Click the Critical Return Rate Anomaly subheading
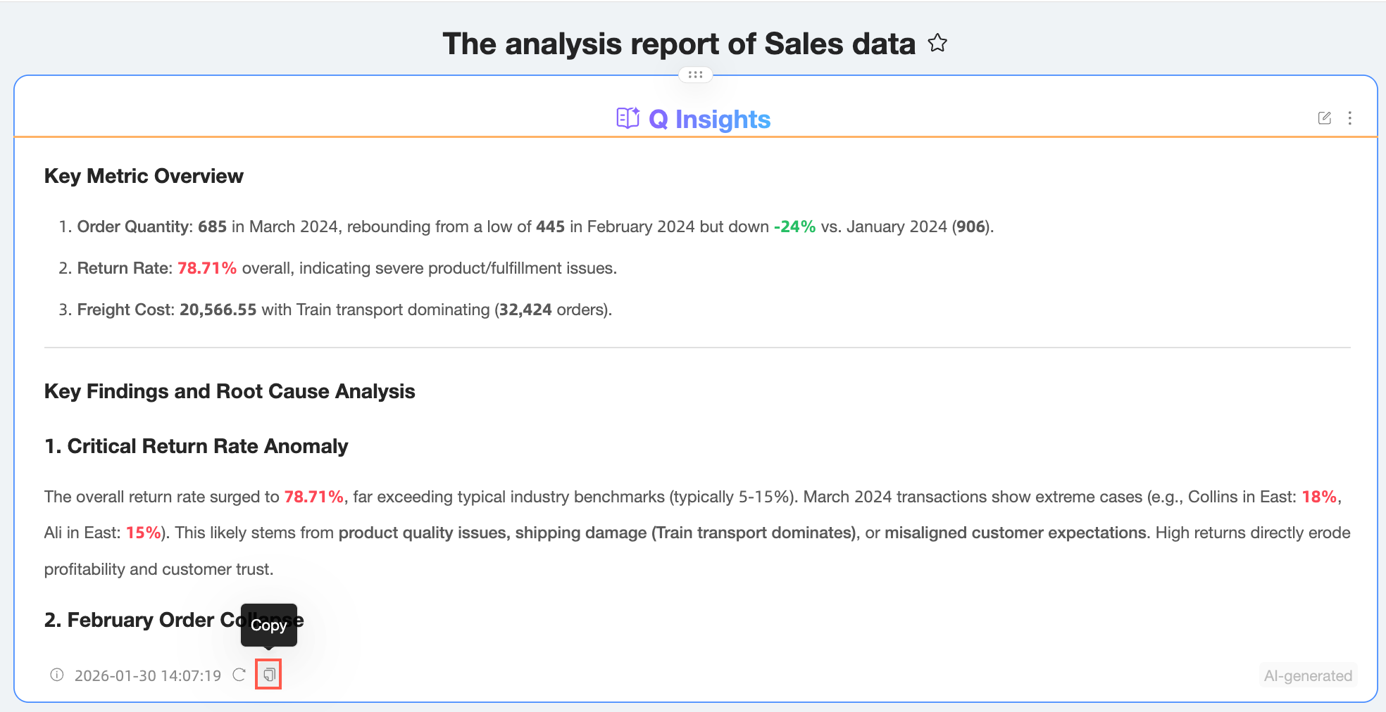The image size is (1386, 712). pyautogui.click(x=196, y=446)
